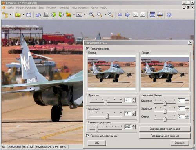Select the Crop tool icon
The height and width of the screenshot is (150, 196).
pyautogui.click(x=45, y=14)
